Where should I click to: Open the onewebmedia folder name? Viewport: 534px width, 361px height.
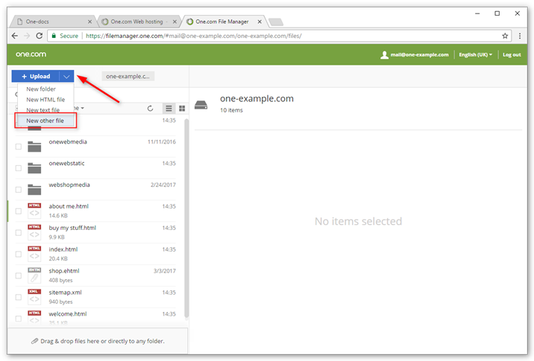[x=68, y=141]
